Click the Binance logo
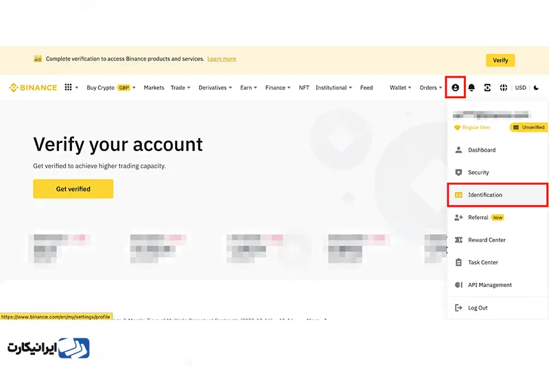This screenshot has width=549, height=366. [x=33, y=88]
